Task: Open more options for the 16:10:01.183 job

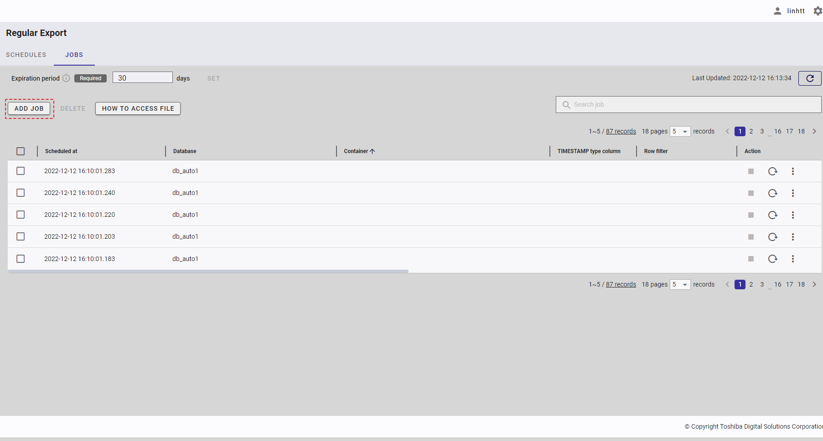Action: click(x=792, y=259)
